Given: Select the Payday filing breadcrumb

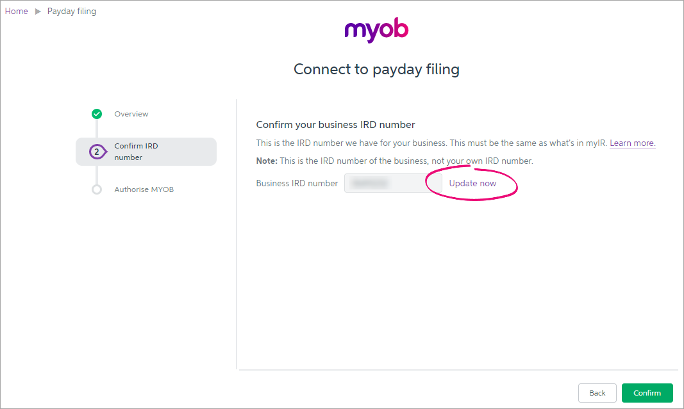Looking at the screenshot, I should coord(72,12).
